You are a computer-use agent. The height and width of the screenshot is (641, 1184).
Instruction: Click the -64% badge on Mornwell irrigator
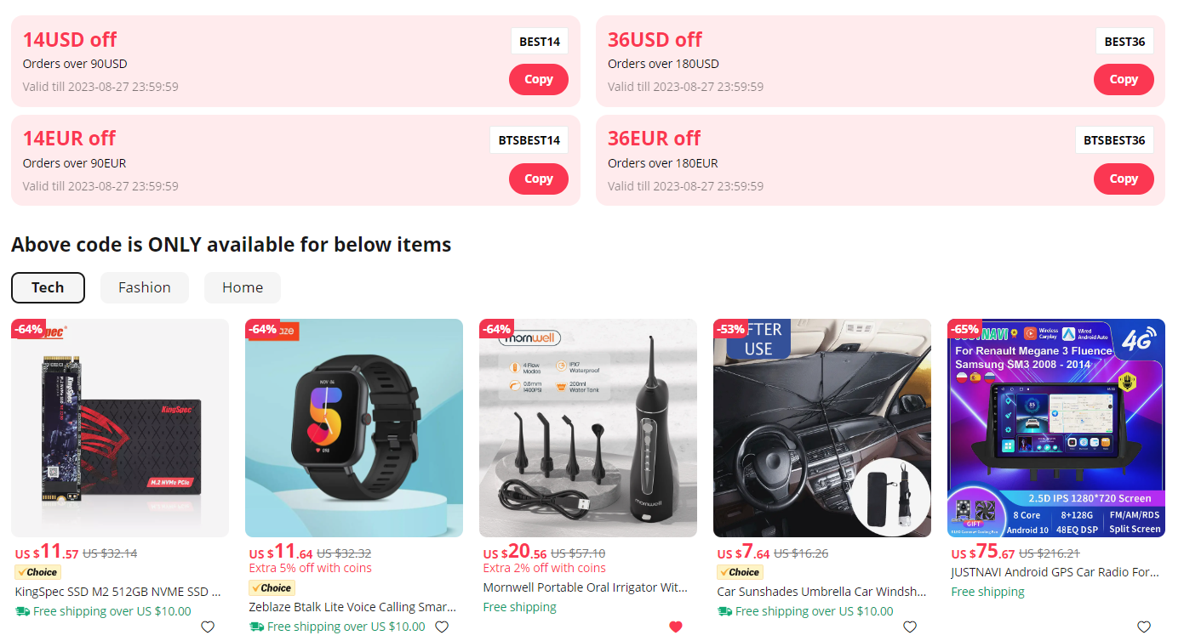click(496, 329)
